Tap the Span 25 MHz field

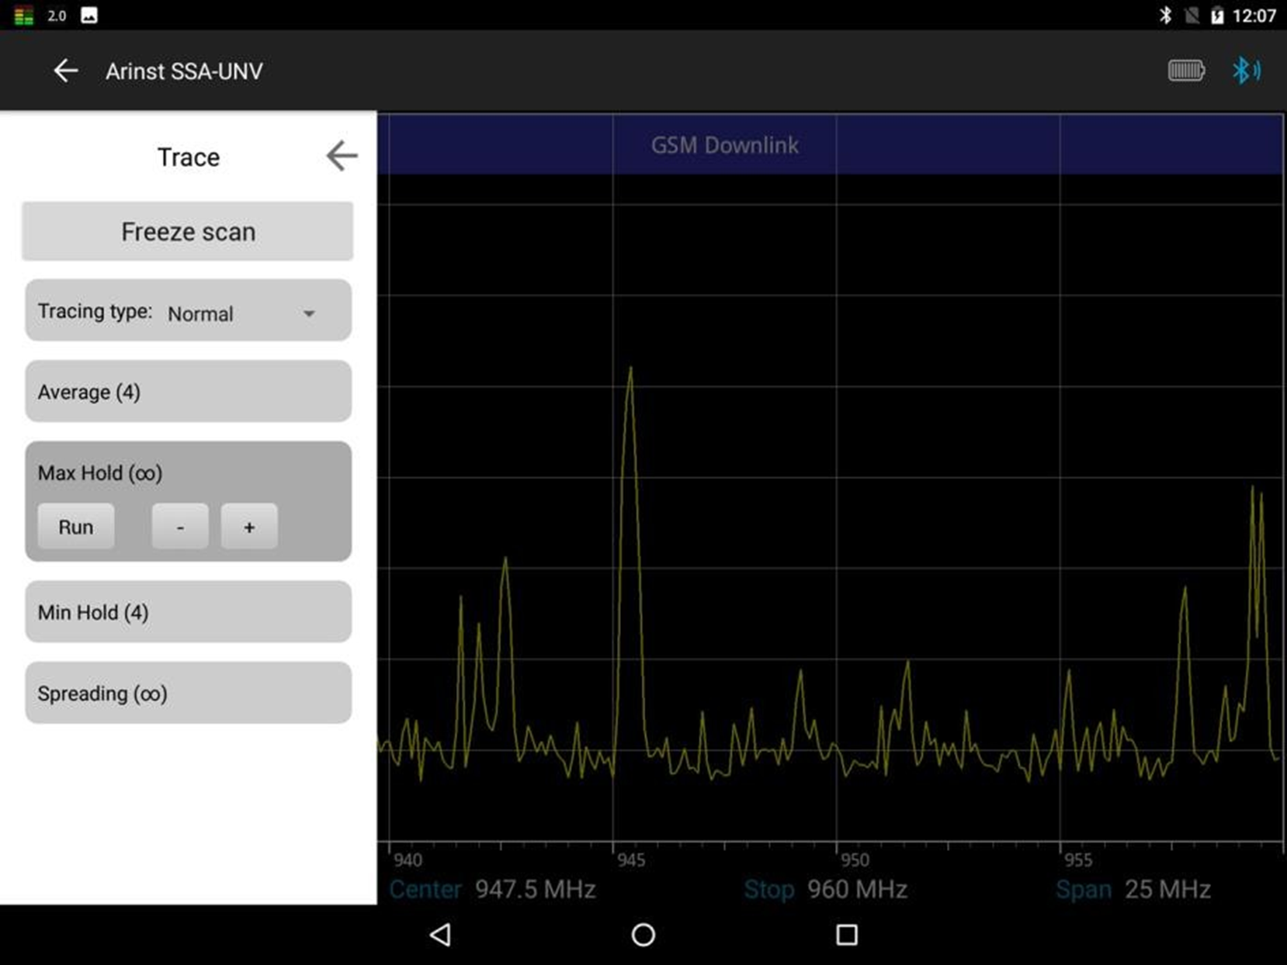1133,889
